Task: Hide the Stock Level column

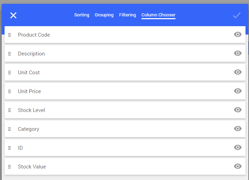Action: pyautogui.click(x=238, y=110)
